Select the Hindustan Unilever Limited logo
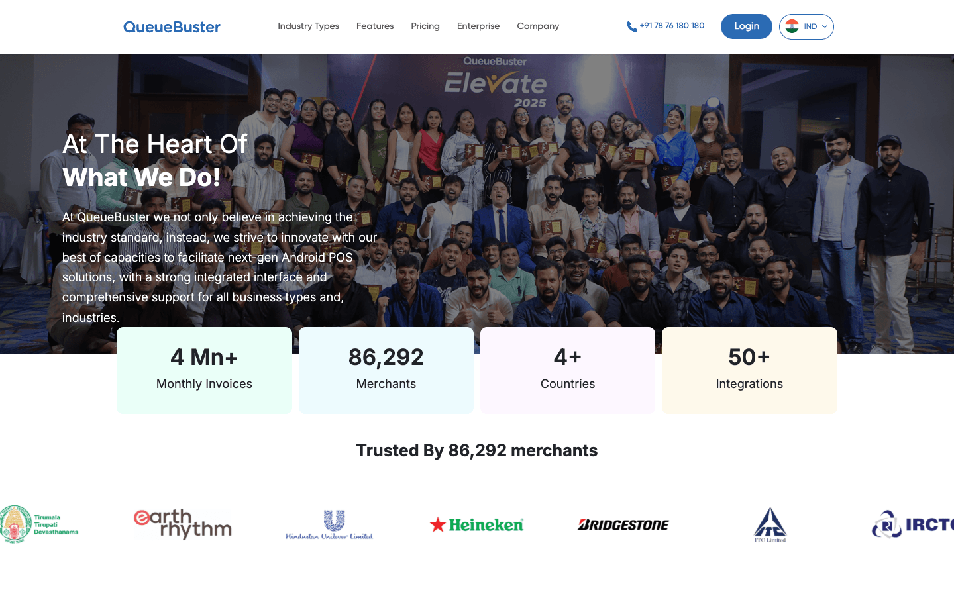This screenshot has height=596, width=954. 329,524
